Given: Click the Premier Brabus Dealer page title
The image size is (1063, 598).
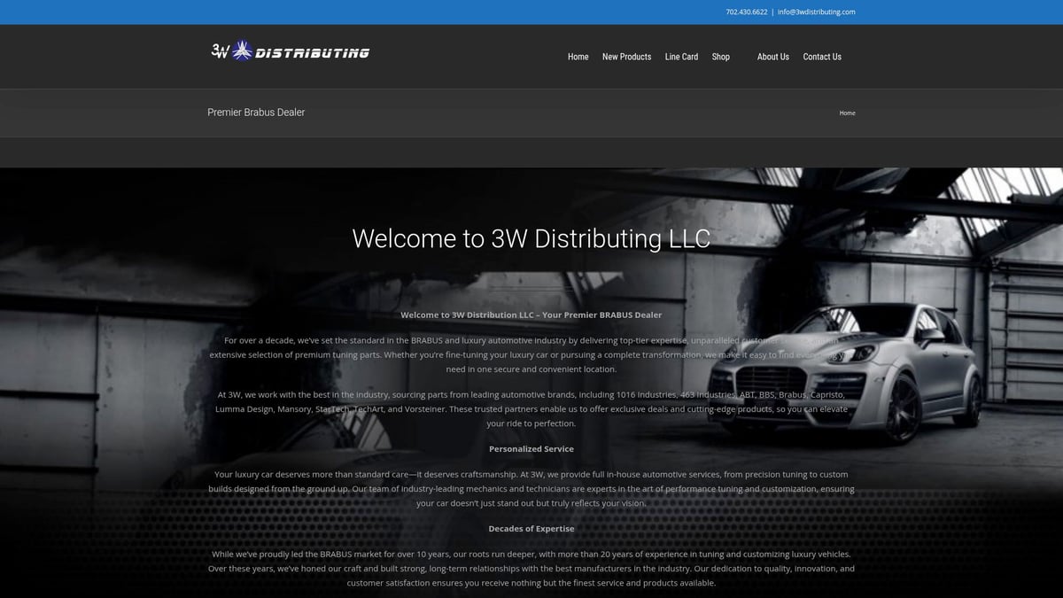Looking at the screenshot, I should coord(256,113).
